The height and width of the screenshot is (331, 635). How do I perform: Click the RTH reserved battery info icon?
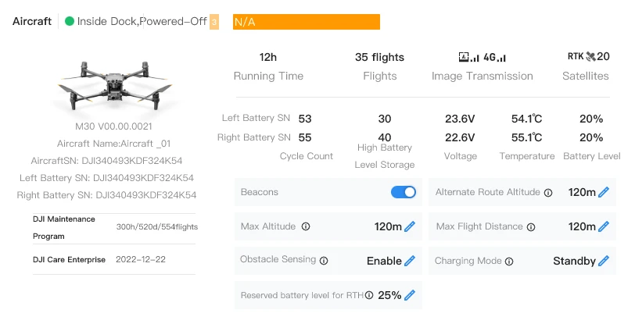[x=369, y=295]
